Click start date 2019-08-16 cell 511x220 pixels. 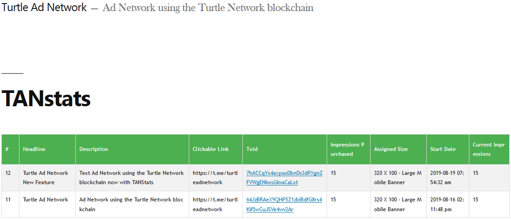pyautogui.click(x=447, y=205)
